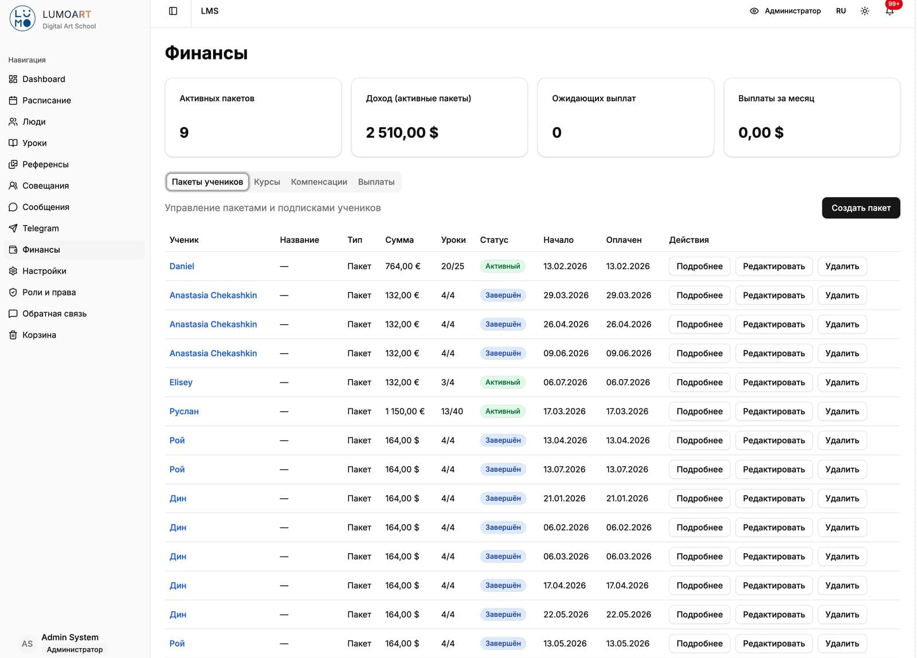917x658 pixels.
Task: Click the Dashboard grid icon in sidebar
Action: (13, 79)
